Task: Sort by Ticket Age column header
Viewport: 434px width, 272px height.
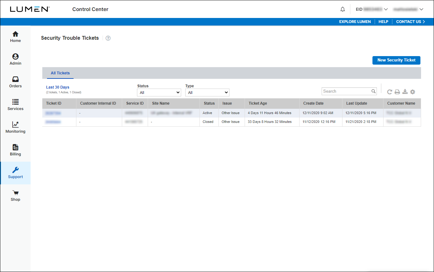Action: click(x=258, y=103)
